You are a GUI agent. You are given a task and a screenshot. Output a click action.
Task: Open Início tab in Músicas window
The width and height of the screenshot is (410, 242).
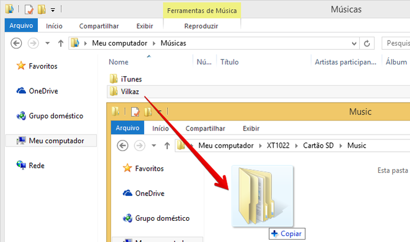point(54,26)
